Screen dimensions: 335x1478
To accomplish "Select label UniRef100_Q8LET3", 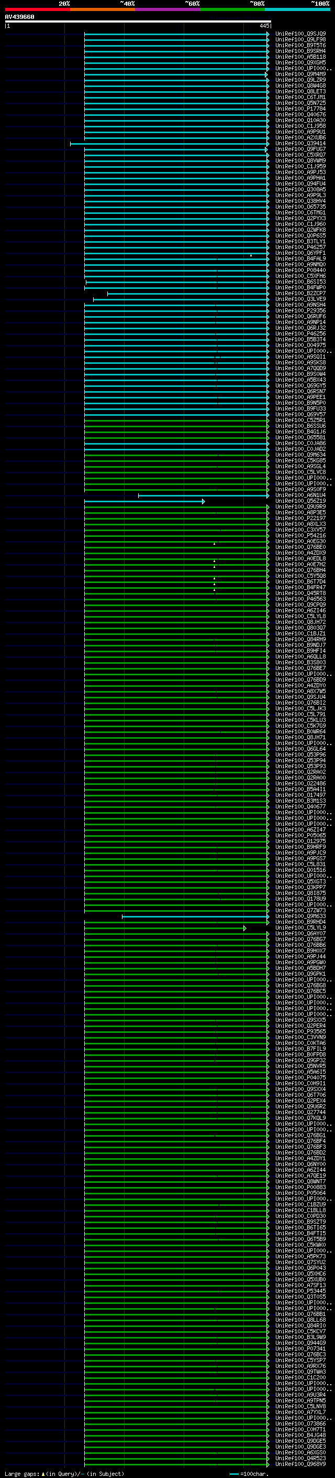I will tap(300, 91).
